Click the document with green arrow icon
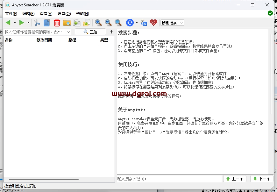 point(77,23)
